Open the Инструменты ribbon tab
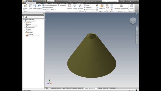 (x=53, y=3)
